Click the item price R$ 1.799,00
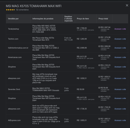This screenshot has height=128, width=130. click(x=82, y=28)
